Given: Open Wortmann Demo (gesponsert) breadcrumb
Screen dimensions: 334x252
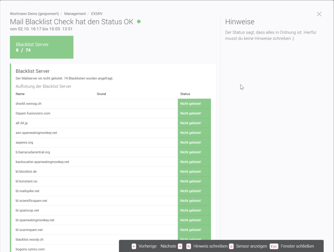Looking at the screenshot, I should [x=34, y=14].
